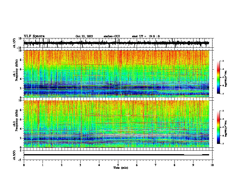239x185 pixels.
Task: Click tick label "9" on Time axis
Action: click(x=193, y=165)
